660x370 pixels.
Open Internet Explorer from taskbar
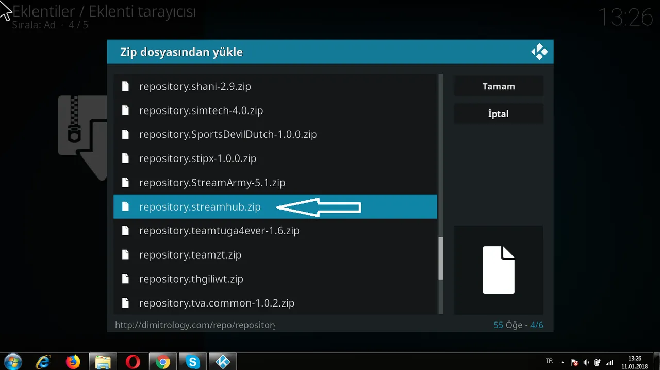pyautogui.click(x=43, y=362)
